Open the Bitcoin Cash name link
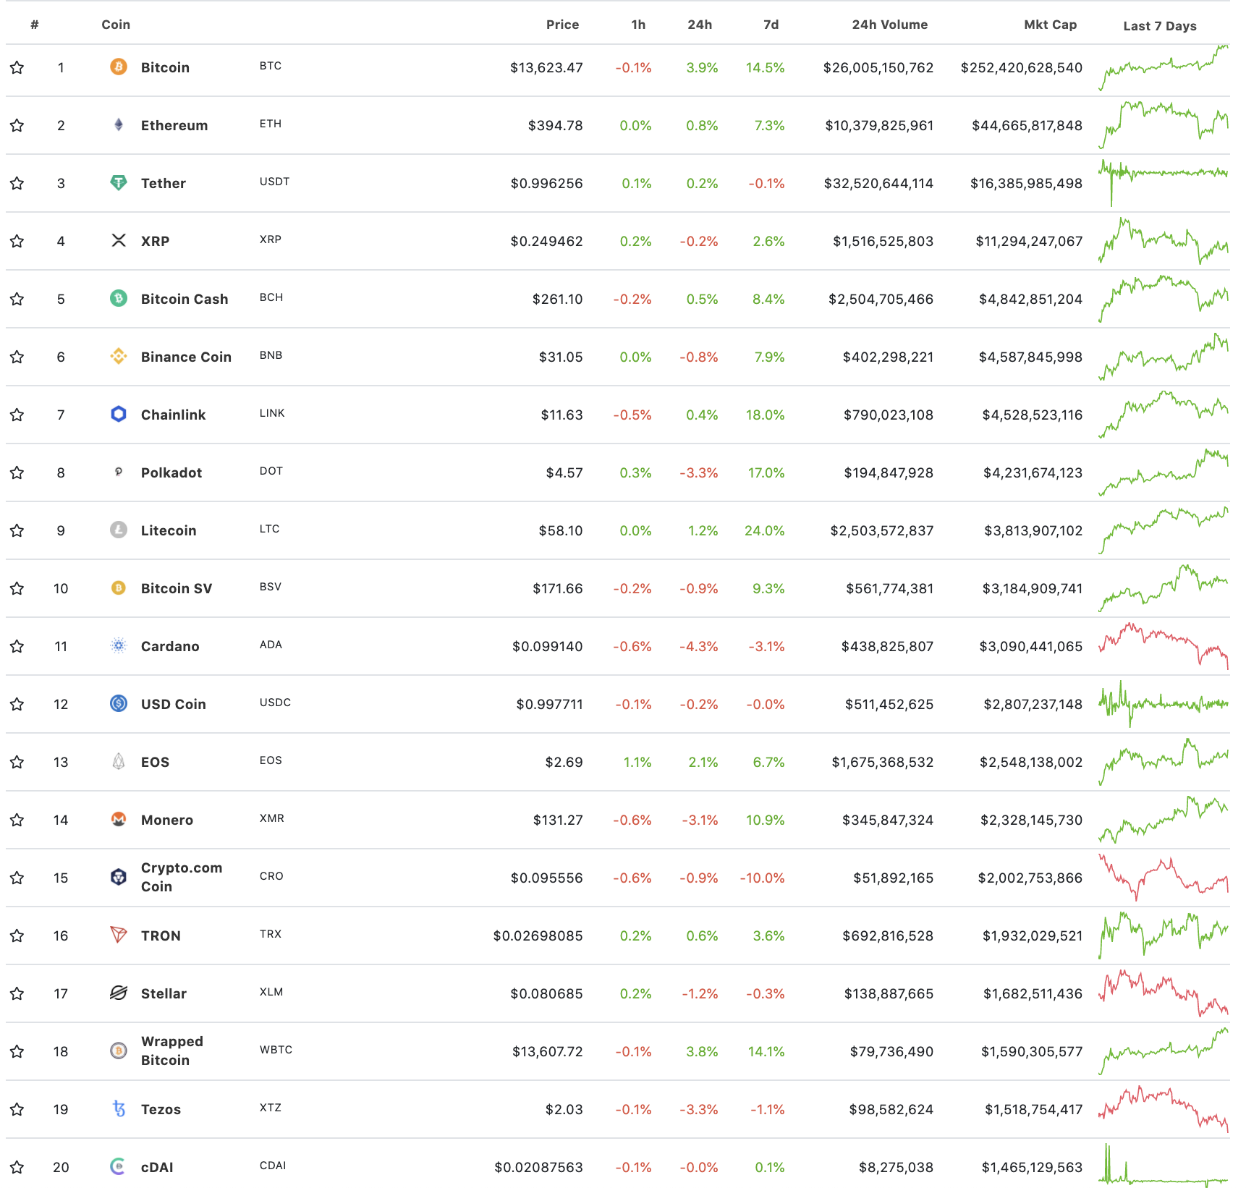The width and height of the screenshot is (1246, 1188). 185,299
